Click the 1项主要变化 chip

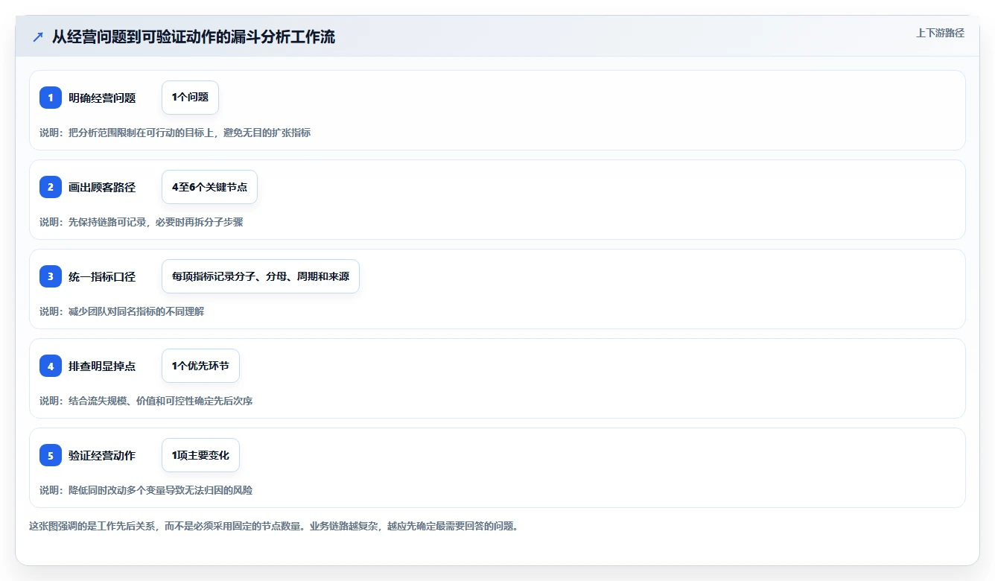click(x=200, y=455)
